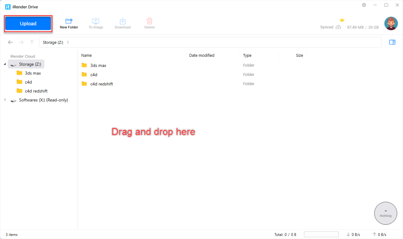Expand the breadcrumb chevron after Storage (Z:)

pos(68,42)
